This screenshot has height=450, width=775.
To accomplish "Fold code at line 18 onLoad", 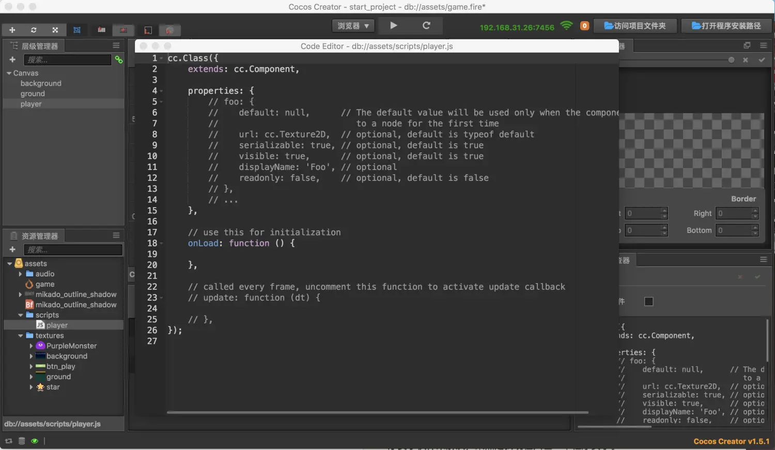I will [161, 243].
